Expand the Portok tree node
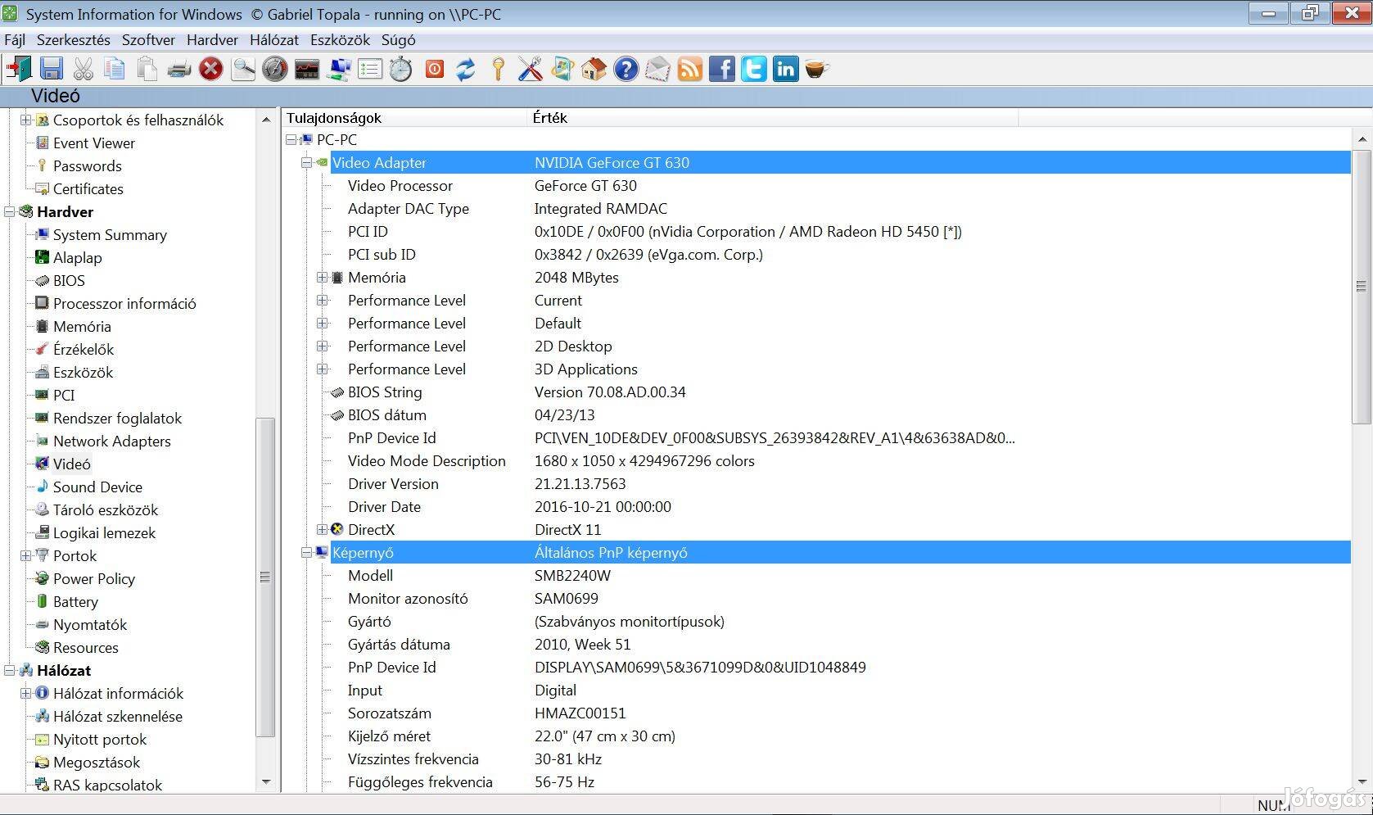The height and width of the screenshot is (815, 1373). [25, 555]
